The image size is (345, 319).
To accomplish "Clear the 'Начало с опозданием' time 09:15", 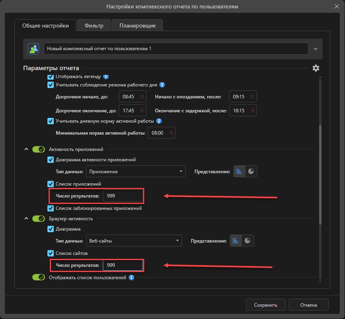I will [253, 96].
